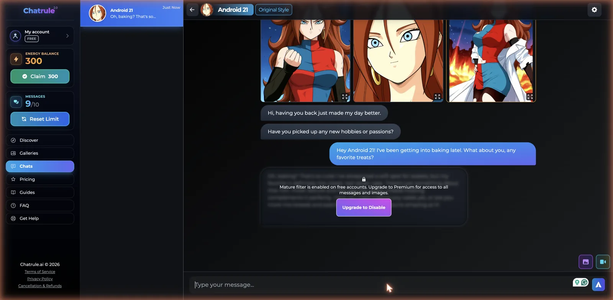Viewport: 613px width, 300px height.
Task: Click the 300 energy balance value
Action: tap(34, 61)
